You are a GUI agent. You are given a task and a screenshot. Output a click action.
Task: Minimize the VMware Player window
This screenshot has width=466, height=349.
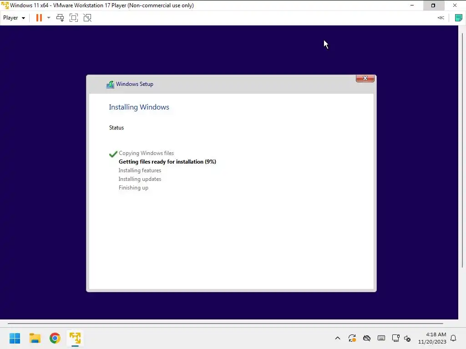412,5
